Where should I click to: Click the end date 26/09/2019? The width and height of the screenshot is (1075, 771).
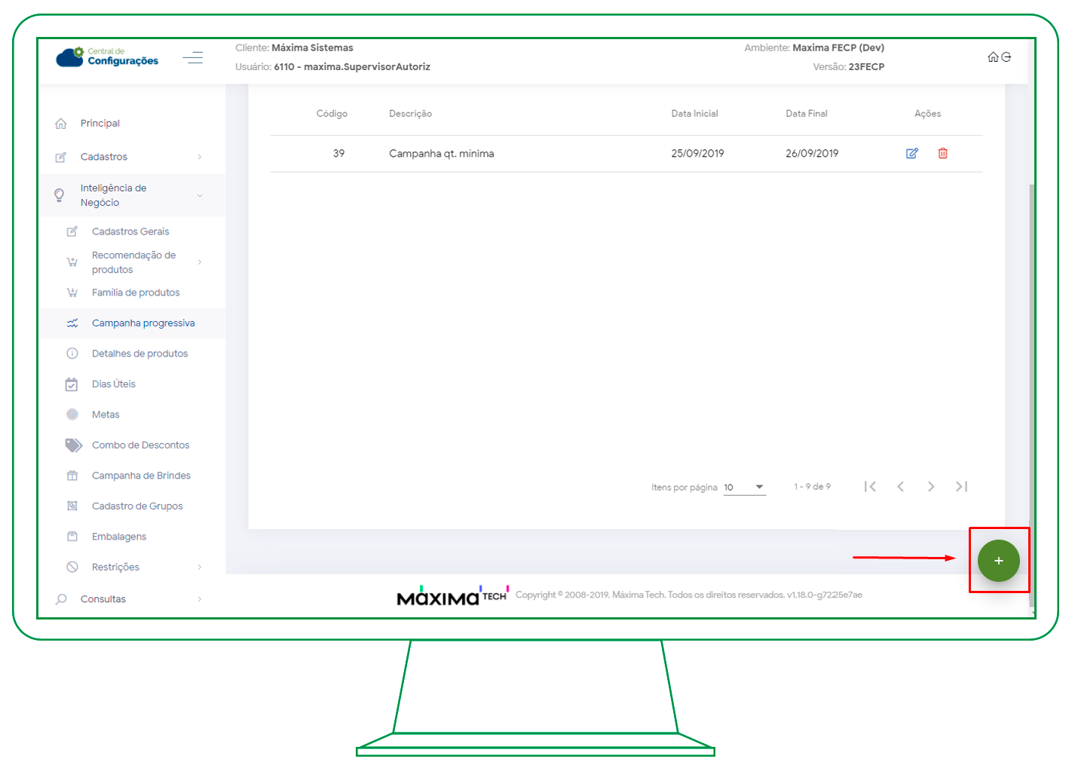pos(812,154)
